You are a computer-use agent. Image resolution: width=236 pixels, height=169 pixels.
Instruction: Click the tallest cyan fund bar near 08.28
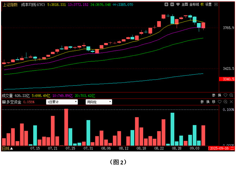(x=173, y=129)
